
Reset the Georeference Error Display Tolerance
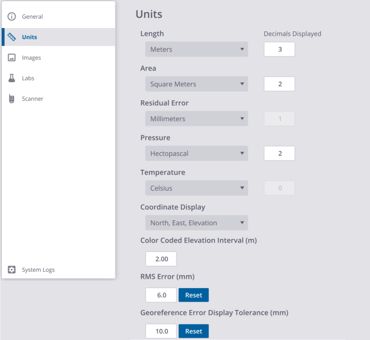coord(193,331)
